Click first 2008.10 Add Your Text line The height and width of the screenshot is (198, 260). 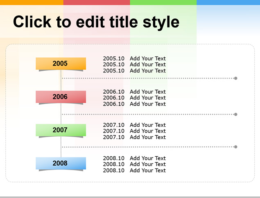(x=134, y=158)
